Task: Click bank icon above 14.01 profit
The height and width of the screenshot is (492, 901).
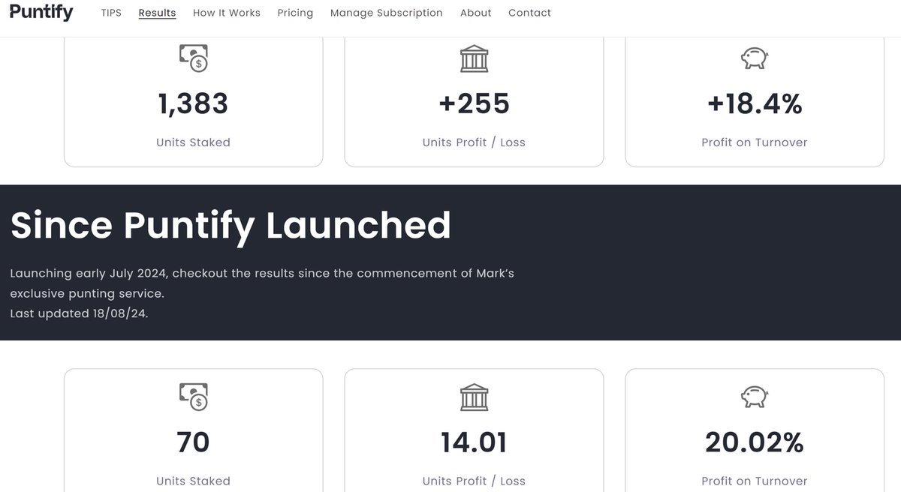Action: (474, 397)
